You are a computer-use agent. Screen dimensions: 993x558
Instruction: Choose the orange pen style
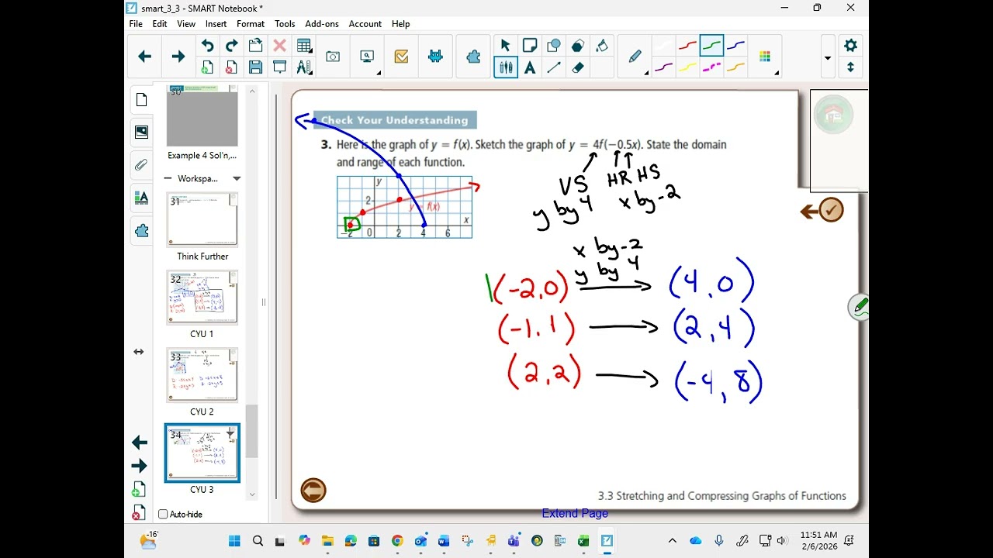(736, 67)
